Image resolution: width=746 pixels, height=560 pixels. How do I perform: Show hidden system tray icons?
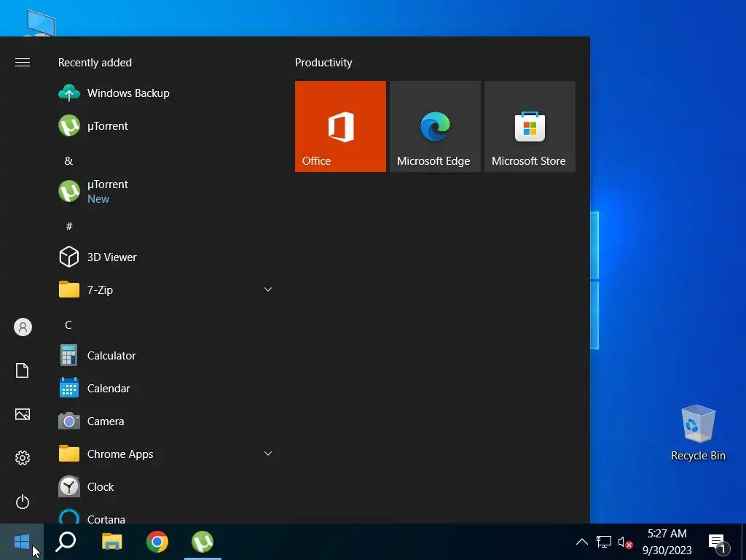(582, 542)
